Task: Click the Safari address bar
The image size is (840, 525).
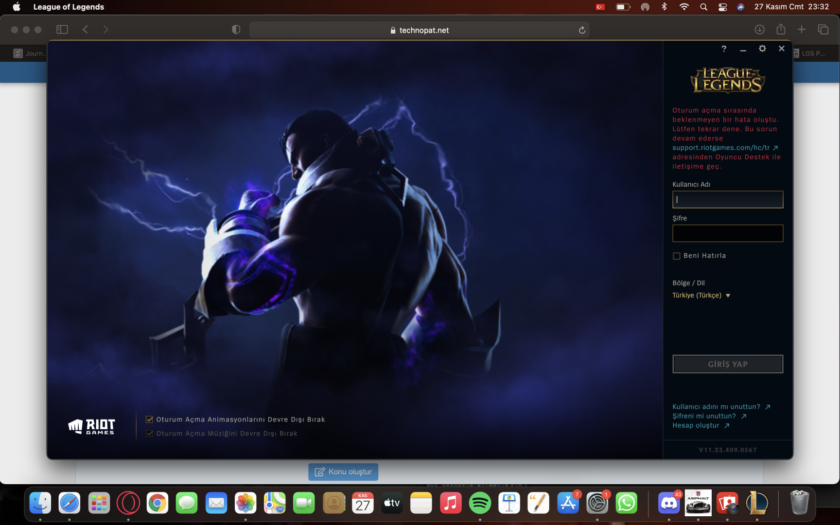Action: pos(419,30)
